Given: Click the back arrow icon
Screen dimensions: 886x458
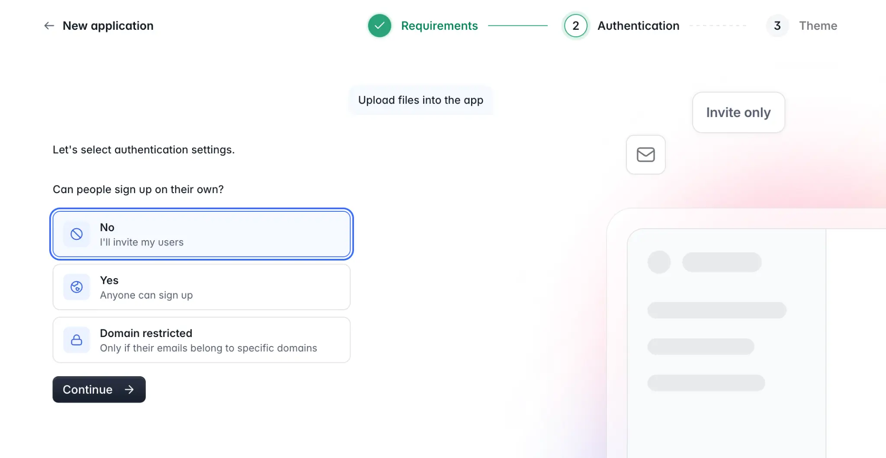Looking at the screenshot, I should coord(49,25).
